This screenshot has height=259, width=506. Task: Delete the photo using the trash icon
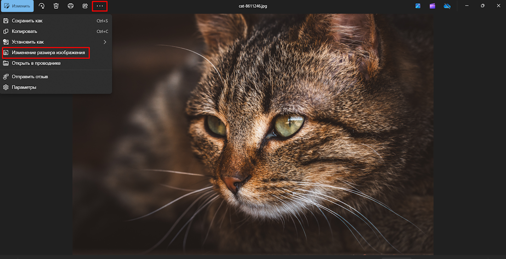[56, 6]
